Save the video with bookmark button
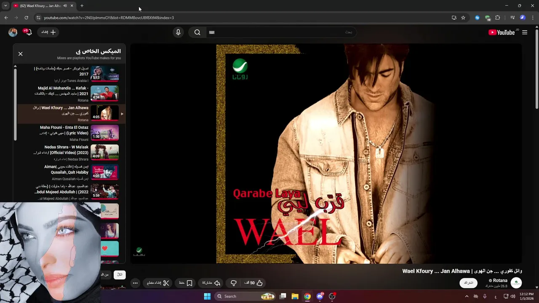 coord(186,283)
